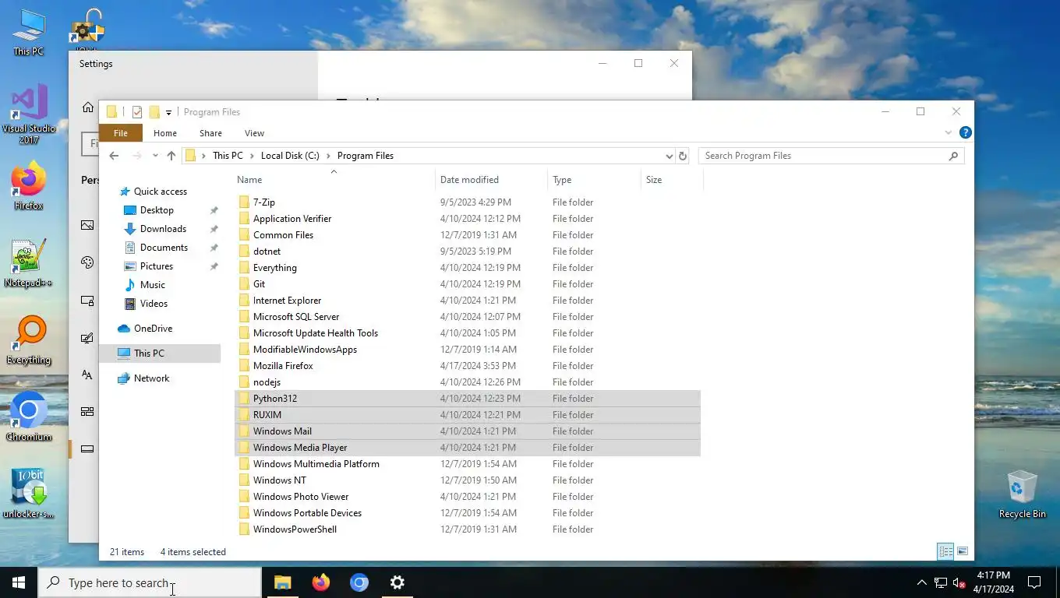
Task: Sort by the Name column header
Action: pyautogui.click(x=334, y=180)
